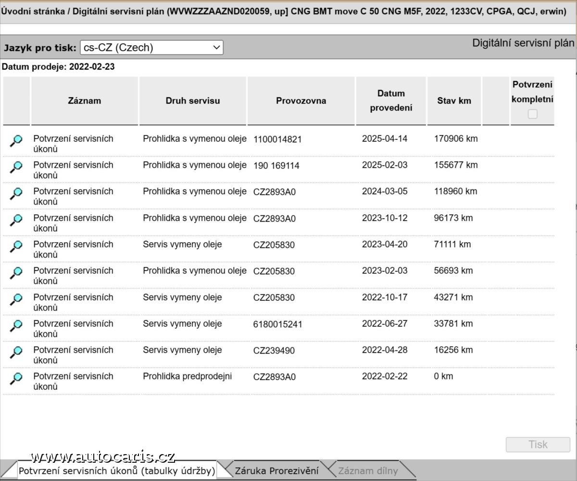Click the Druh servisu column header

pyautogui.click(x=193, y=101)
